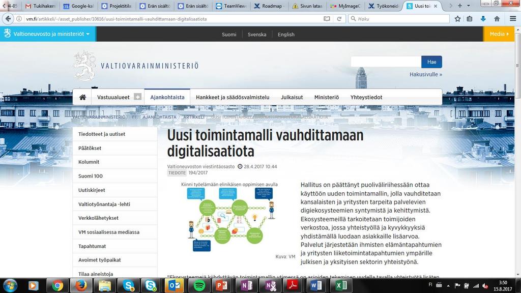Click the Hae search button
The width and height of the screenshot is (521, 293).
click(x=431, y=62)
